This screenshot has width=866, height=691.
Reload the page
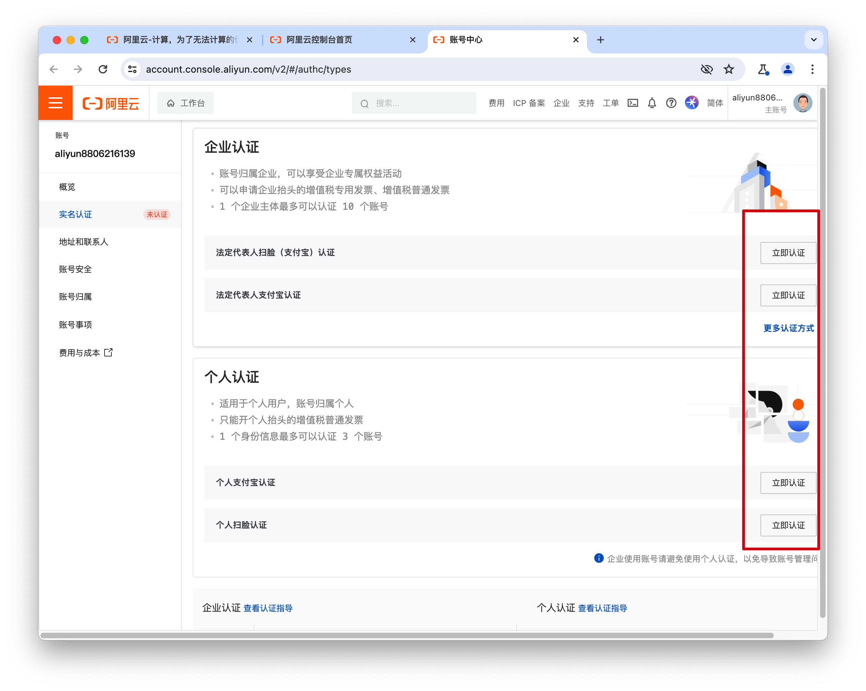pyautogui.click(x=103, y=70)
